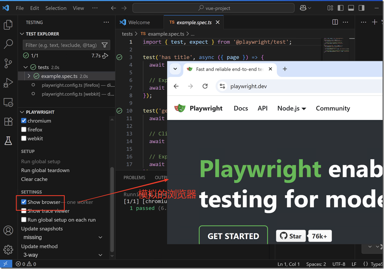Click passed test glyph at line 10
Viewport: 384px width, 269px height.
tap(119, 111)
